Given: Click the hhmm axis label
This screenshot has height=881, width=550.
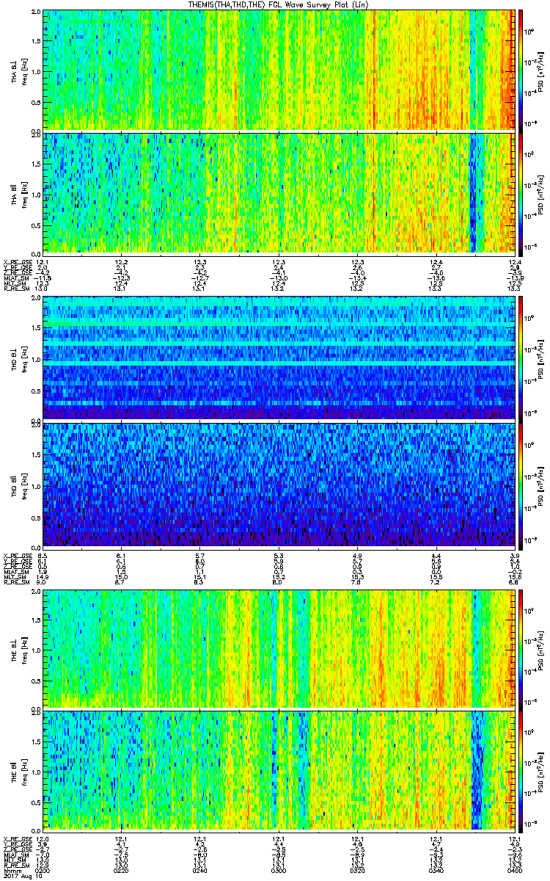Looking at the screenshot, I should click(11, 870).
